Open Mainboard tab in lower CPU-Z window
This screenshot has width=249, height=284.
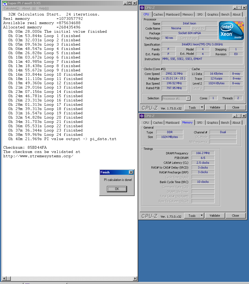(x=172, y=123)
